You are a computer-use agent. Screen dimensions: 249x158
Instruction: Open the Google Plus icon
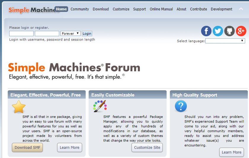241,31
